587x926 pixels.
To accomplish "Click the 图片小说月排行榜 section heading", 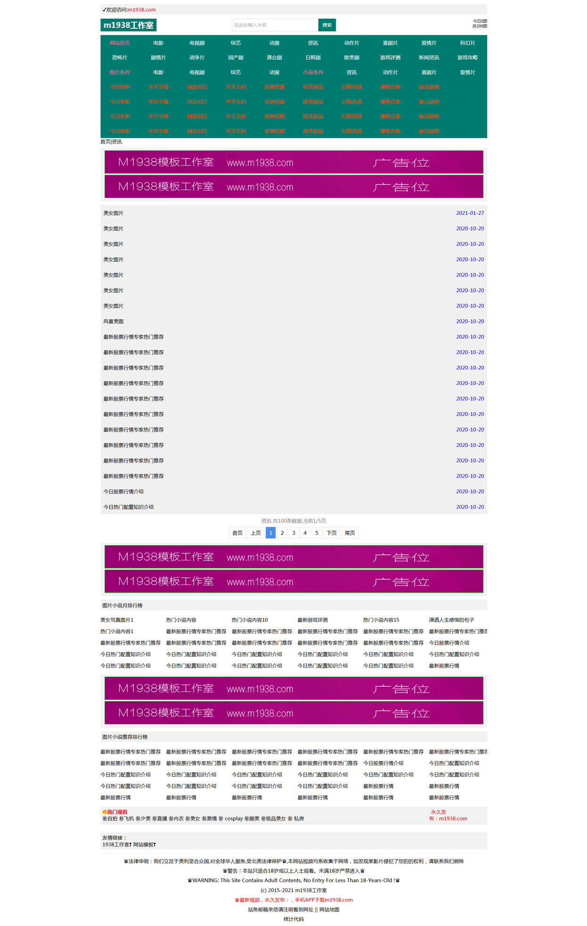I will (x=122, y=605).
